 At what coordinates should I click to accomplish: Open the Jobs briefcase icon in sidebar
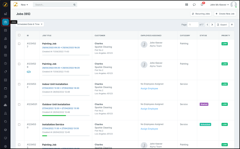click(x=6, y=22)
